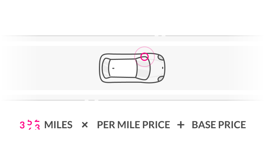Click the plus sign before BASE PRICE

[181, 125]
